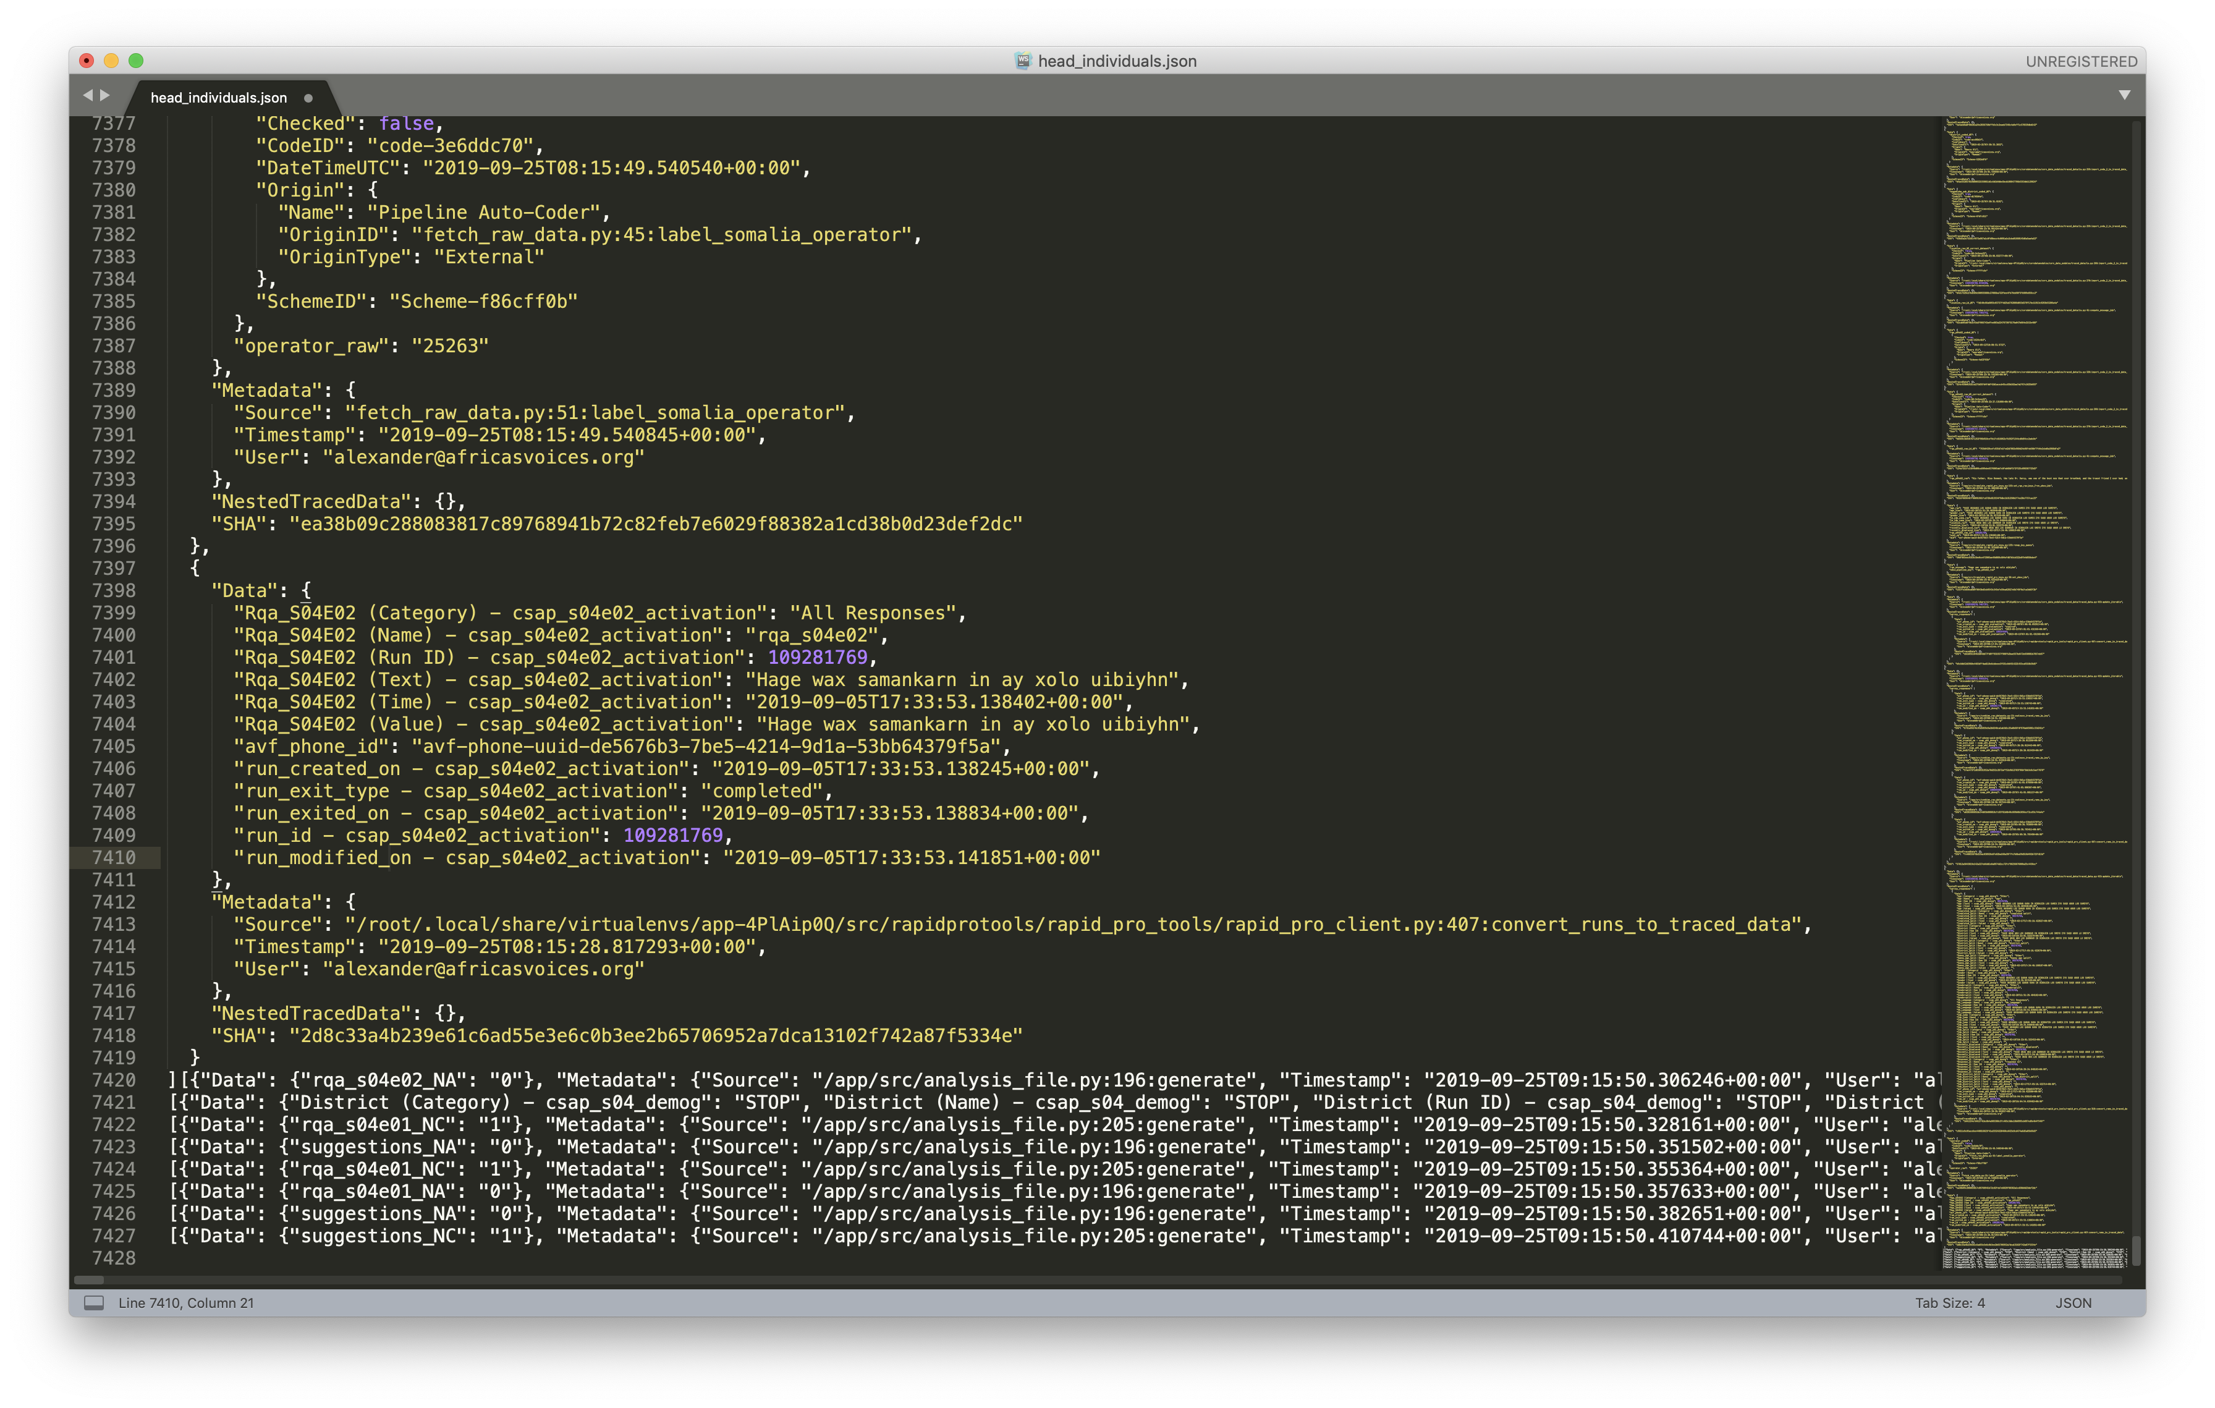Select the head_individuals.json tab
Screen dimensions: 2215x1408
pyautogui.click(x=219, y=98)
